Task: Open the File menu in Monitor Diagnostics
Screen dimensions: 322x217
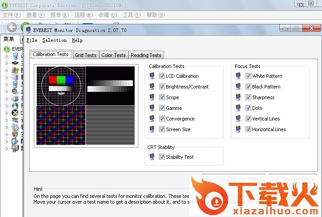Action: (x=32, y=40)
